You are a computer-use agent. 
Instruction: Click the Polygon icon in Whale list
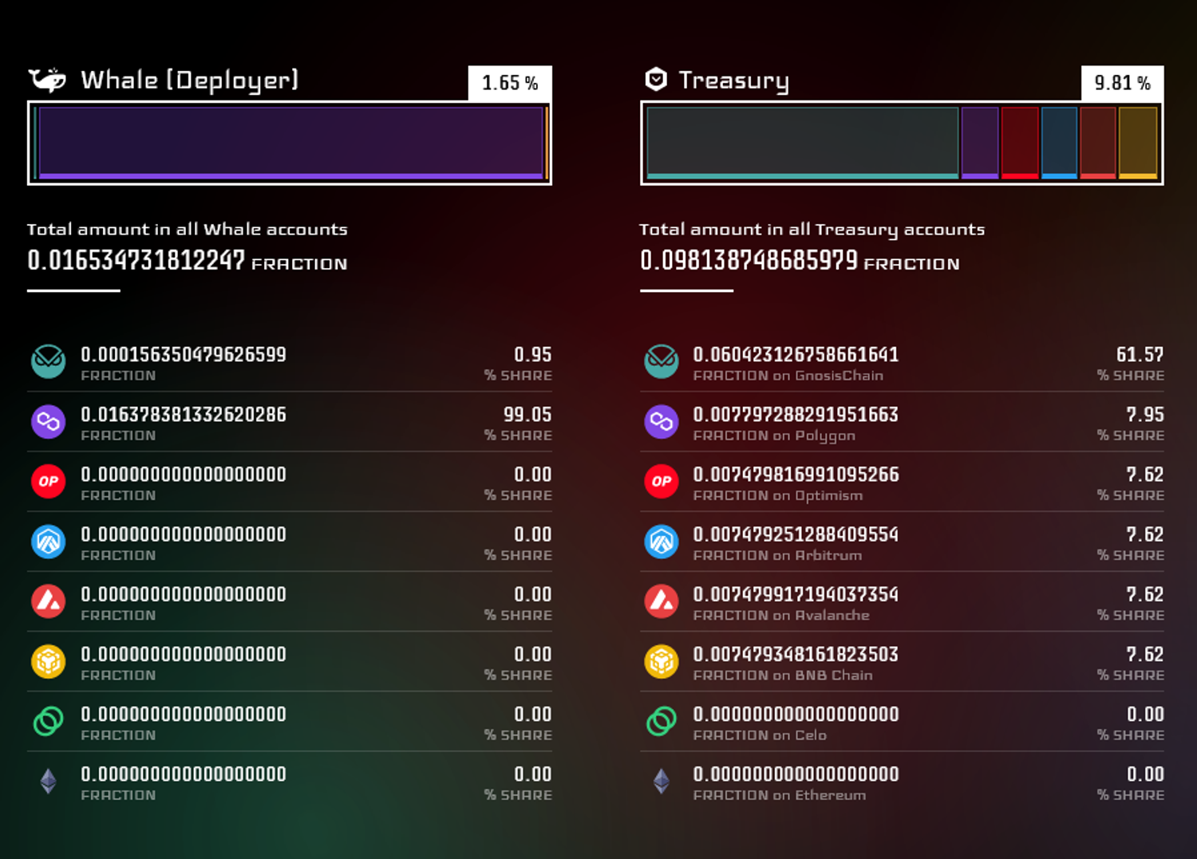[x=48, y=421]
